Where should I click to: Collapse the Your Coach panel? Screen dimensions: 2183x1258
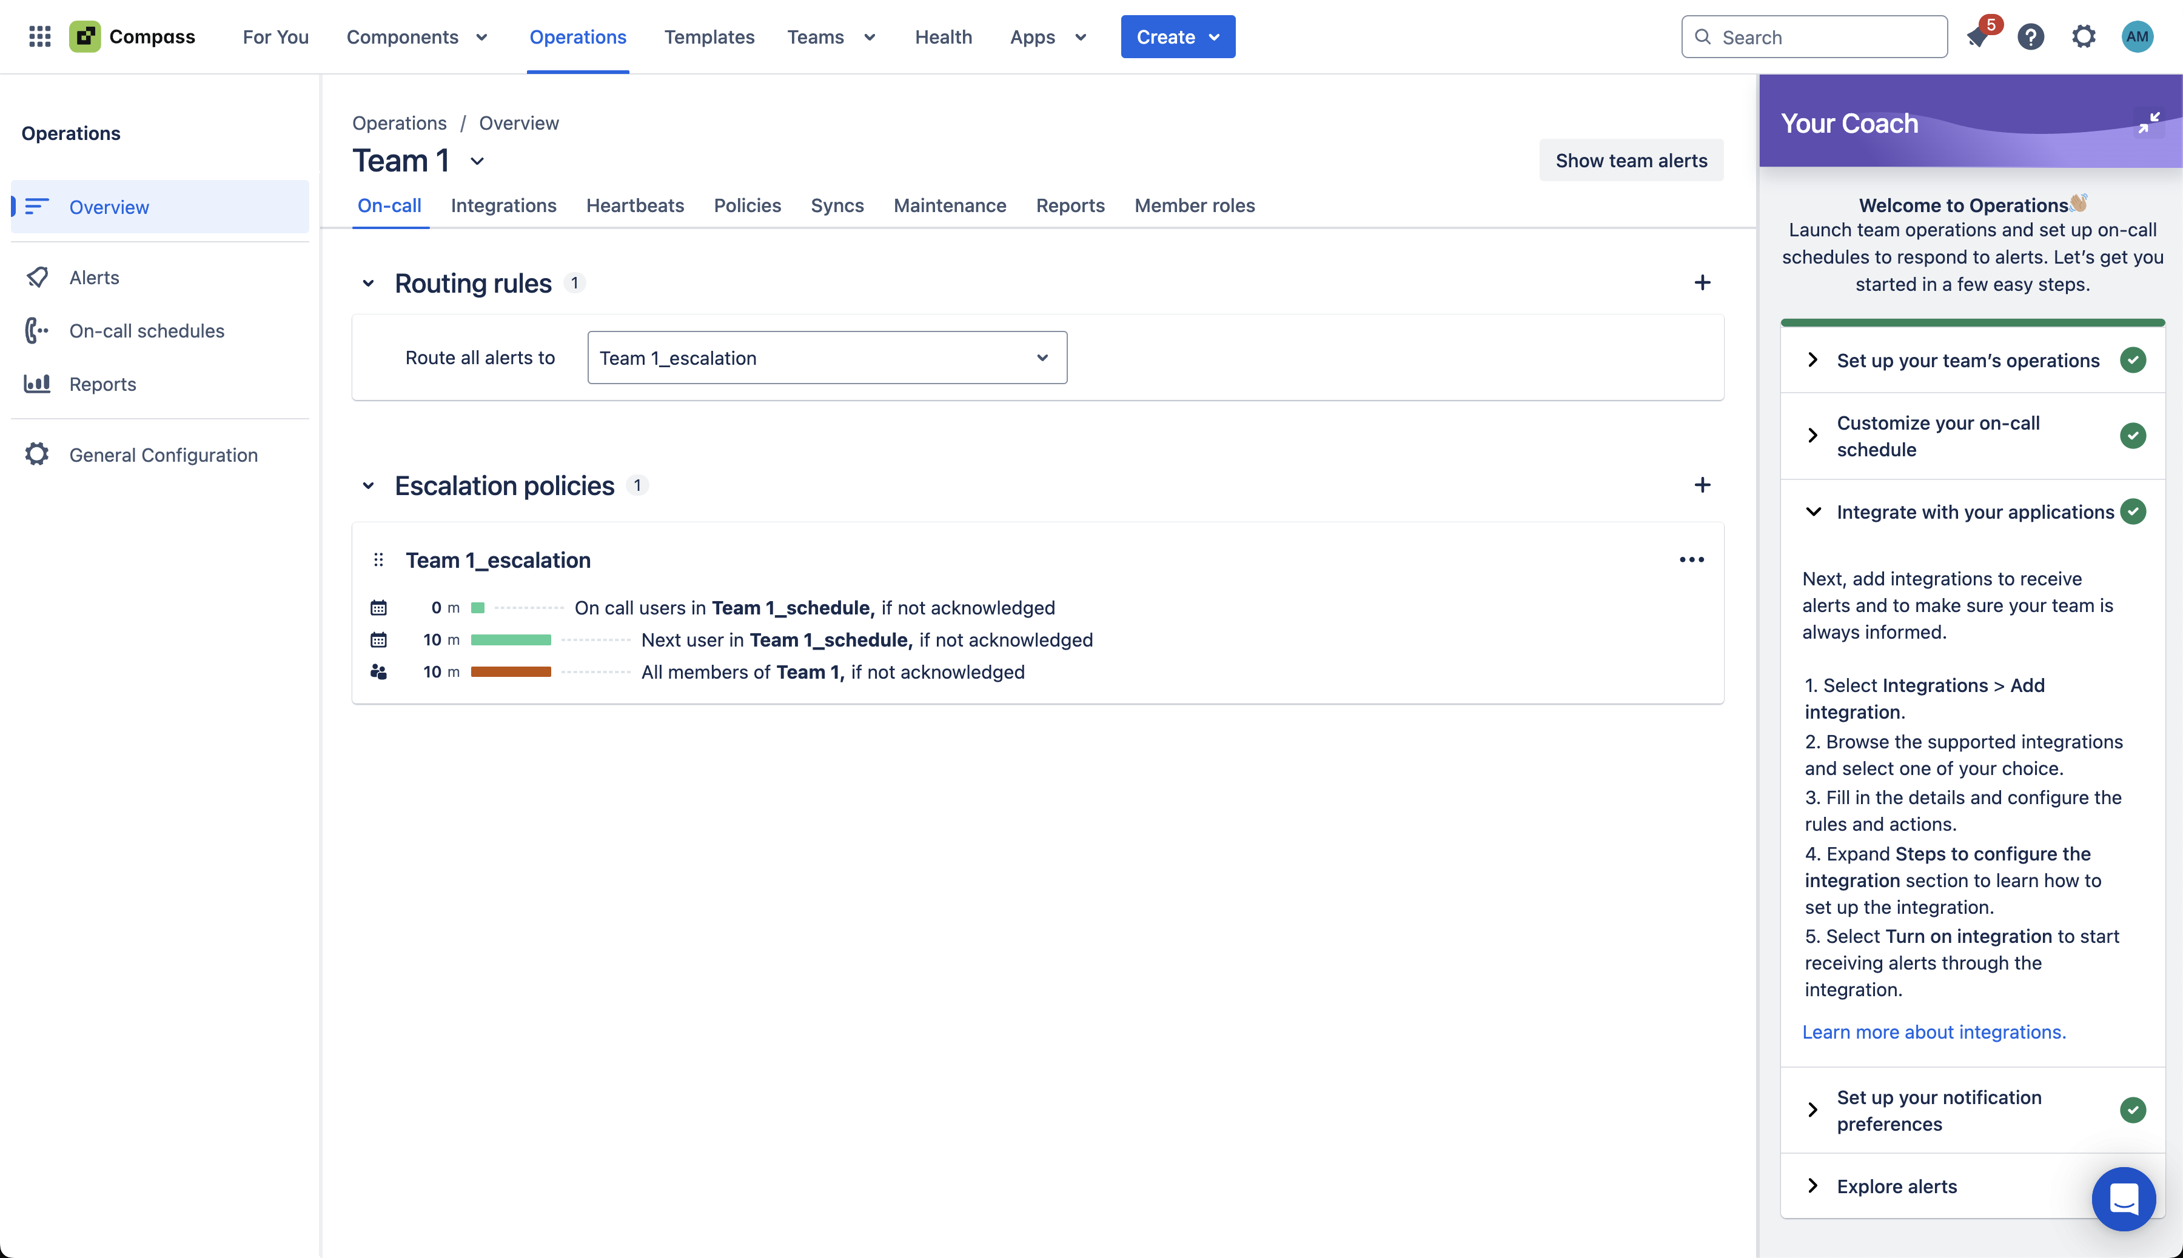(2149, 122)
